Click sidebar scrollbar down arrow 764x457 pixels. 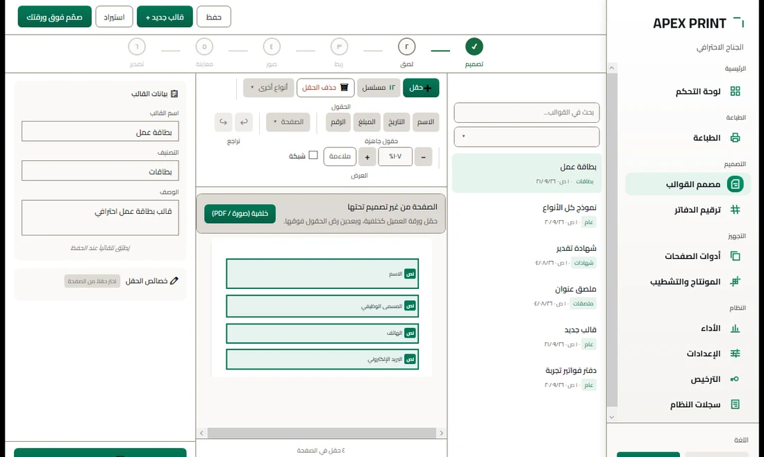point(612,417)
